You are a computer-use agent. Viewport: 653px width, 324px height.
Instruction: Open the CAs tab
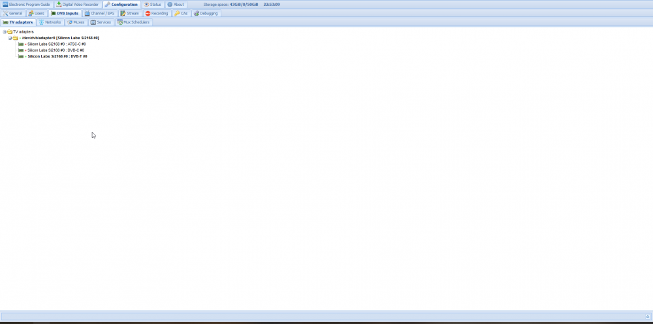point(181,13)
